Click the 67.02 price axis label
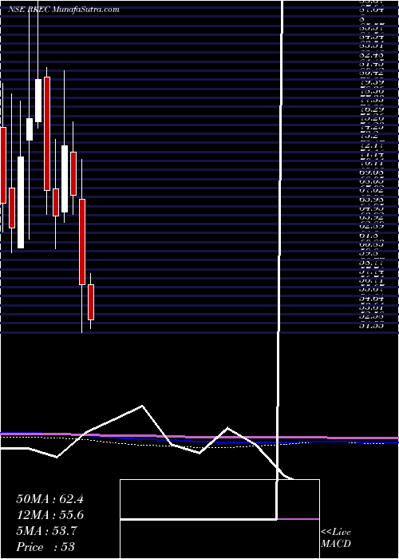This screenshot has width=399, height=559. click(372, 190)
